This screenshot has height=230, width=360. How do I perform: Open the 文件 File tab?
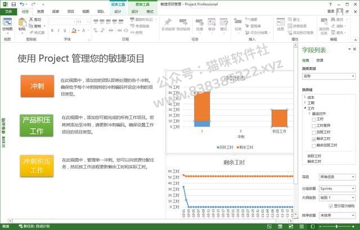(8, 11)
